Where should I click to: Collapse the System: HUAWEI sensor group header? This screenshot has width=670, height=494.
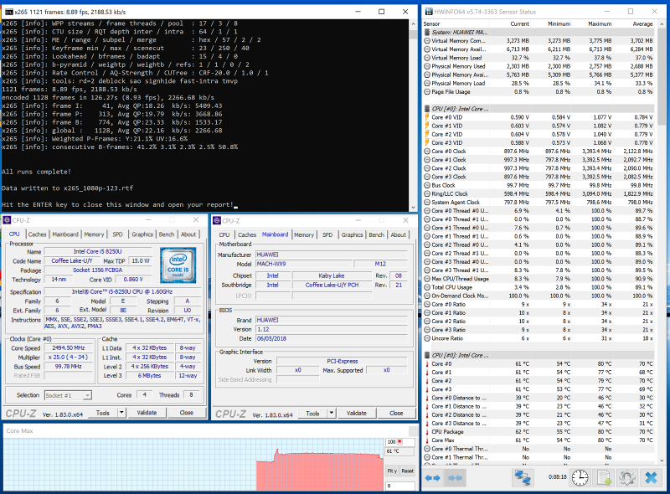(539, 32)
